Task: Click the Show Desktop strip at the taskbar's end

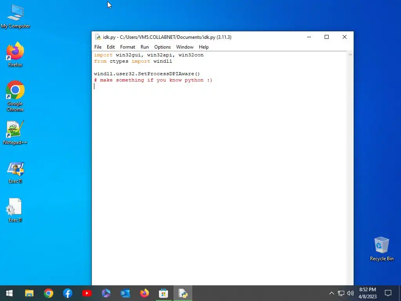Action: coord(400,293)
